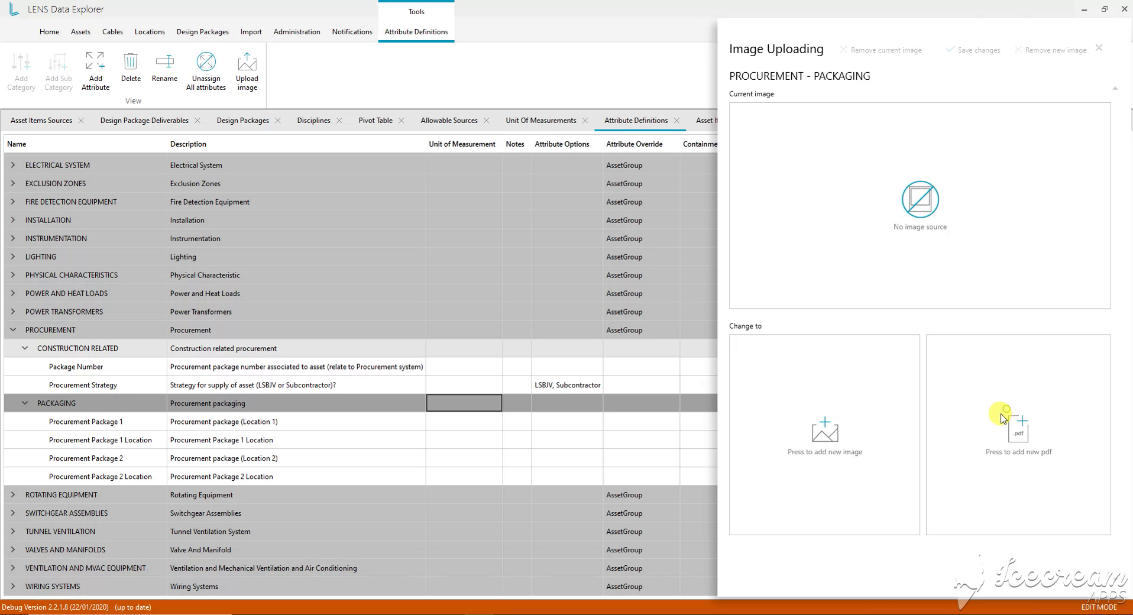Viewport: 1133px width, 615px height.
Task: Click the Tools contextual ribbon tab
Action: tap(416, 12)
